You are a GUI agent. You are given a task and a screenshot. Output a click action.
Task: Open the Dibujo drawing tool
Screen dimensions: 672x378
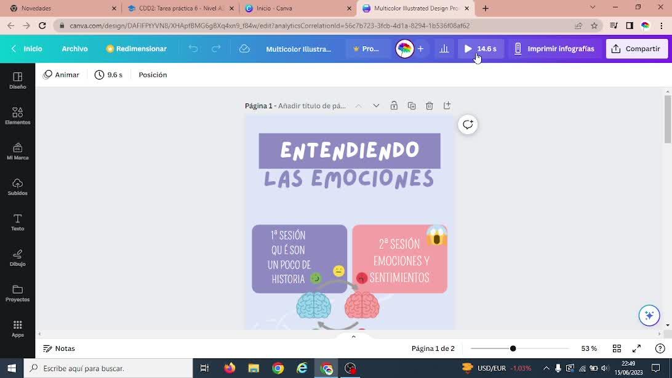[x=18, y=258]
